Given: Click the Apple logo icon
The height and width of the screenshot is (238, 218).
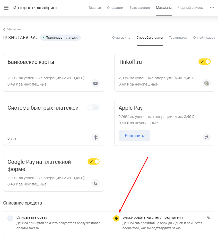Looking at the screenshot, I should click(207, 137).
